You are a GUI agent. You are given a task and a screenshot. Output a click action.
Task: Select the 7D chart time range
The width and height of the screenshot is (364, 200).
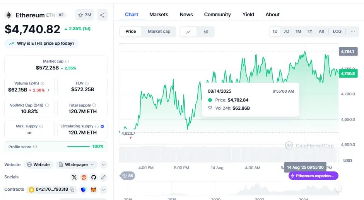click(286, 31)
